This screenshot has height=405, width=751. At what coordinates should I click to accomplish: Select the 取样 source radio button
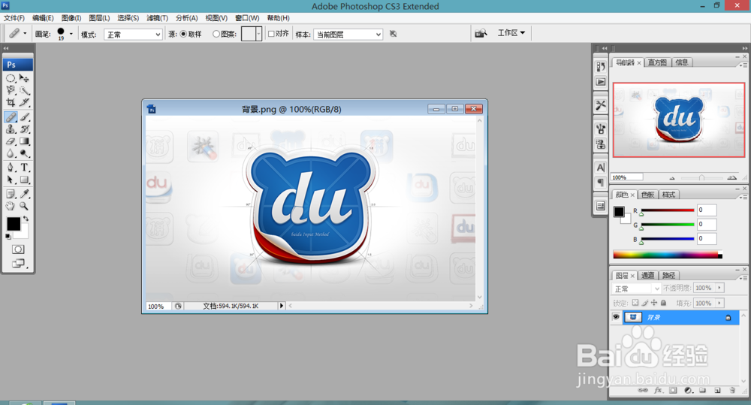click(183, 34)
